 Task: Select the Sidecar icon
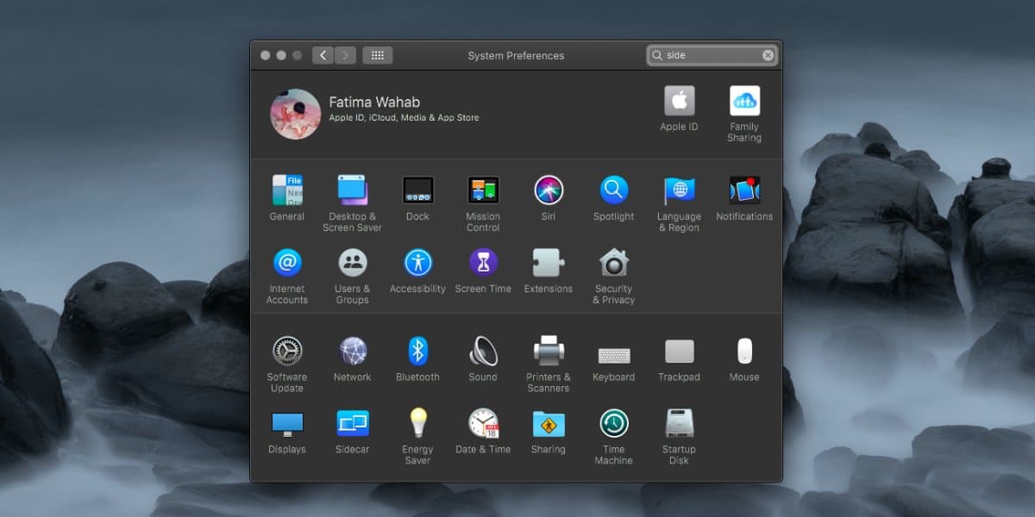pyautogui.click(x=352, y=424)
